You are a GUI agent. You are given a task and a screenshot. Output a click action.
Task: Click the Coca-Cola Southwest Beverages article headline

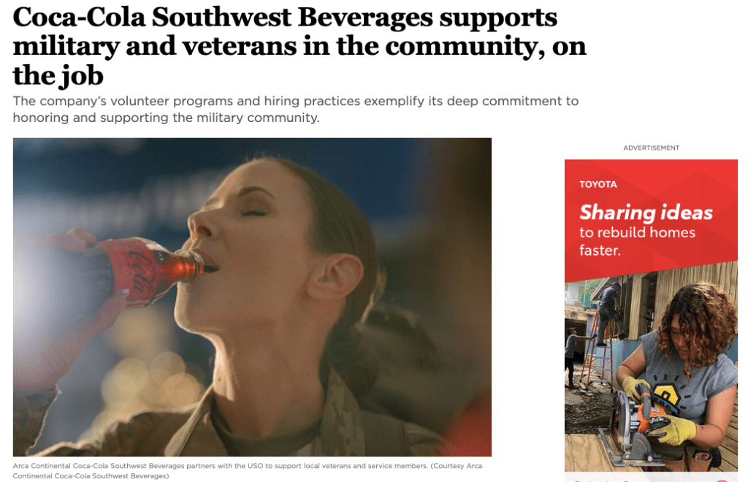point(299,46)
